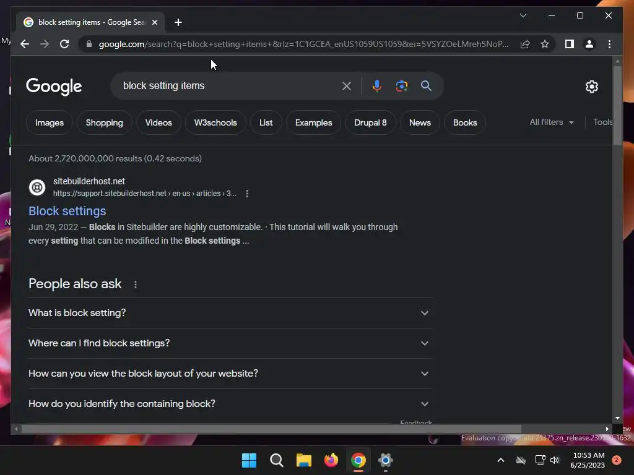Screen dimensions: 634x475
Task: Open taskbar Search
Action: tap(277, 460)
